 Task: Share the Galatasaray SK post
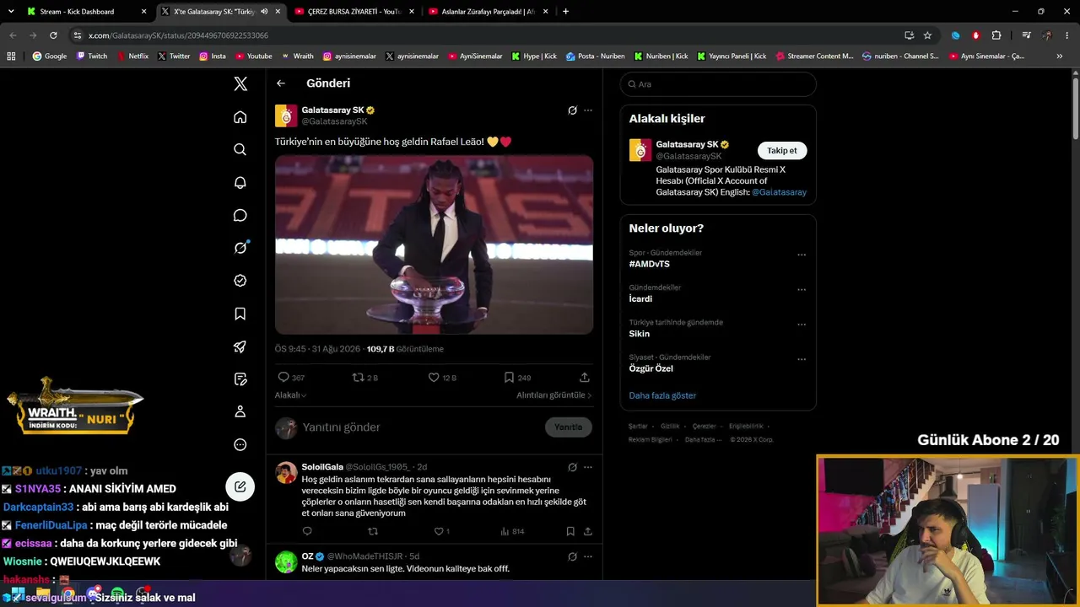click(x=585, y=378)
